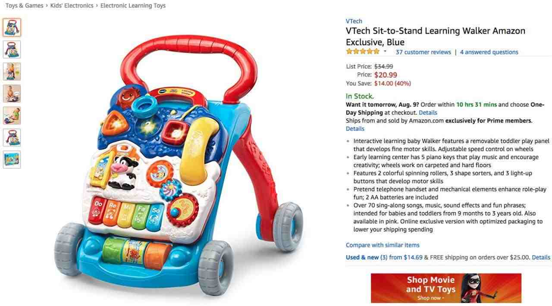Show the fifth product thumbnail image
This screenshot has width=552, height=306.
click(x=12, y=116)
